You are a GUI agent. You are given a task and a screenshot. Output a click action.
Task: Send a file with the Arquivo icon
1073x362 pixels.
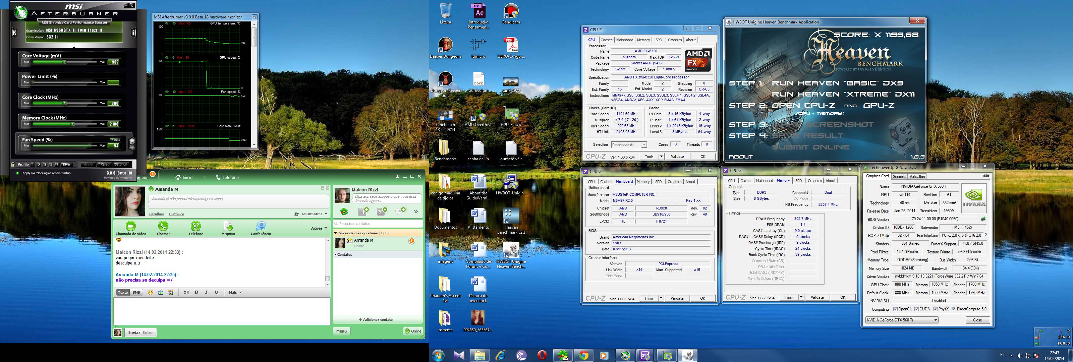(228, 226)
